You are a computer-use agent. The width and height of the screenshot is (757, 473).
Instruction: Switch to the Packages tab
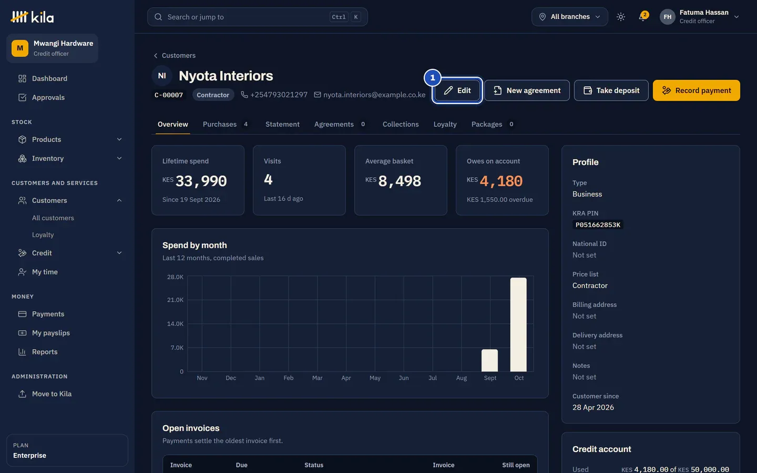[493, 125]
